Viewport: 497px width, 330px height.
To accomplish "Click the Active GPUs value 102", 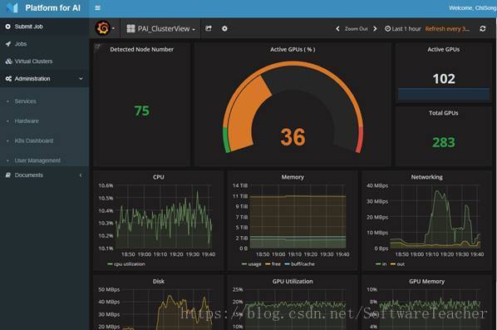I will click(x=444, y=79).
